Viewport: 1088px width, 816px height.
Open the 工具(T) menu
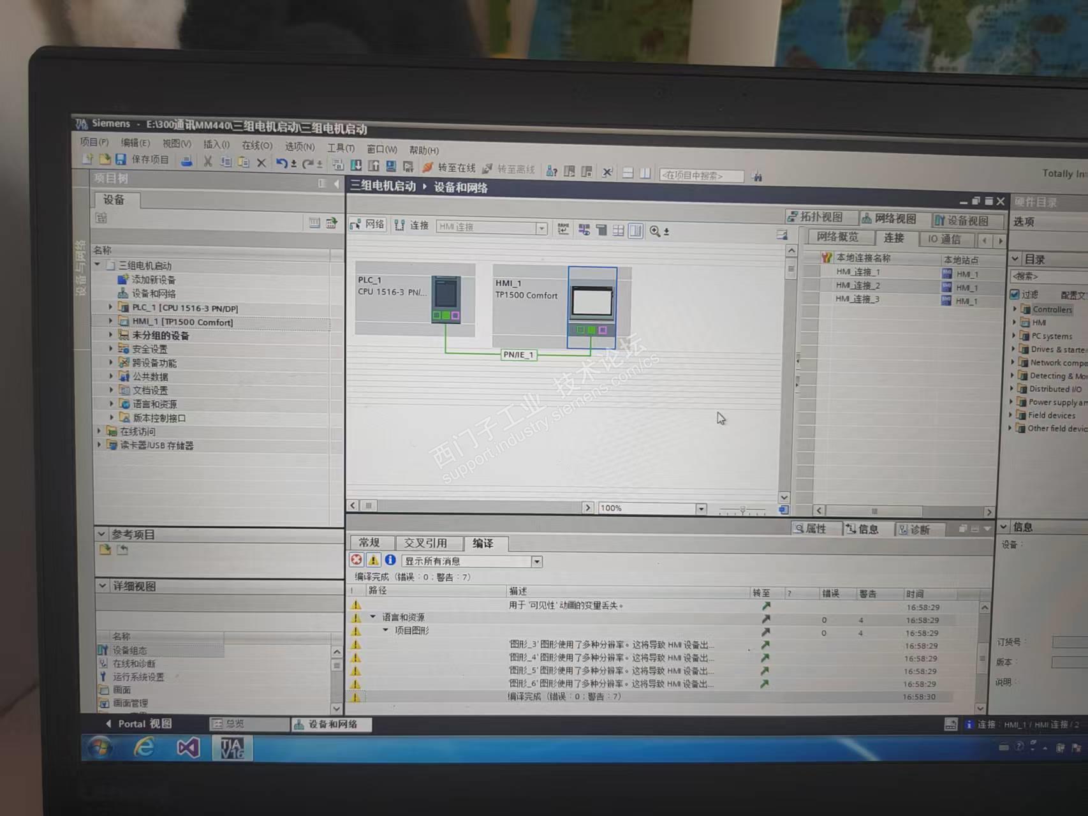click(x=341, y=147)
